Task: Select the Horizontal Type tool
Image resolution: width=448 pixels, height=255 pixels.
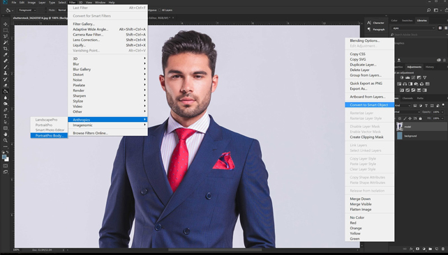Action: [6, 116]
